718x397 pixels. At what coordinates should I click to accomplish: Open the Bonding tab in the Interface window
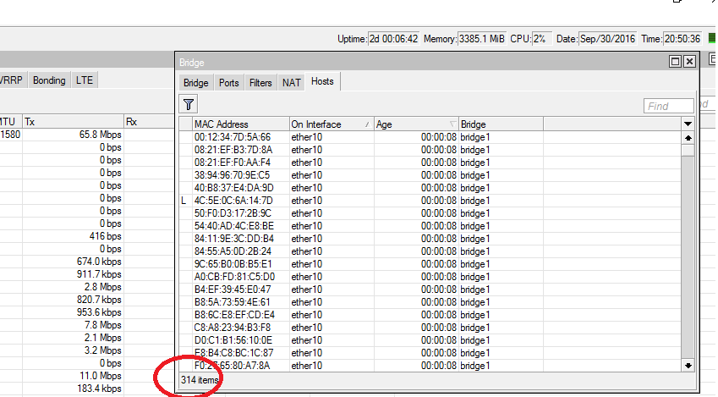pos(49,80)
